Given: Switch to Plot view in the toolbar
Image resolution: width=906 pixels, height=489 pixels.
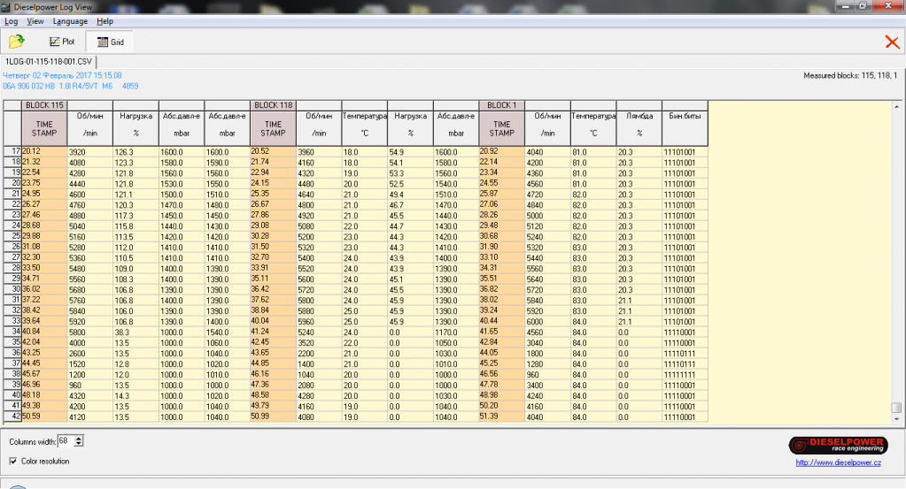Looking at the screenshot, I should [x=63, y=42].
